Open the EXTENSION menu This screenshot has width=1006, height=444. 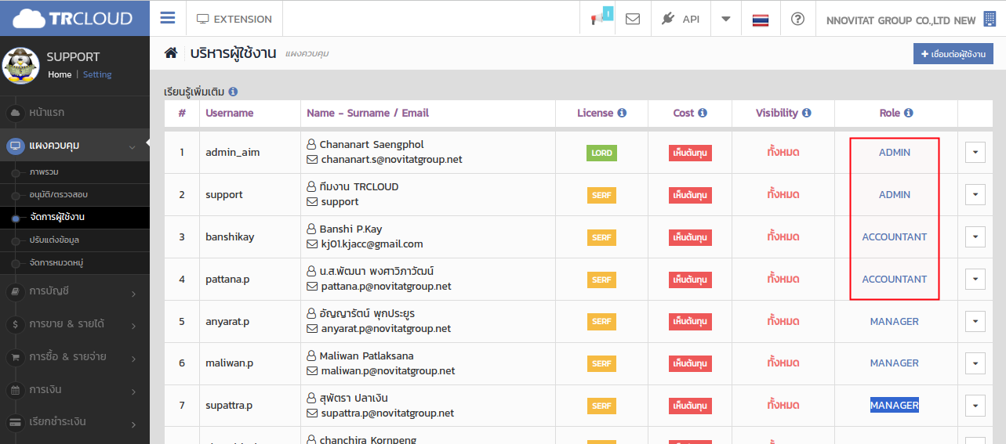234,19
